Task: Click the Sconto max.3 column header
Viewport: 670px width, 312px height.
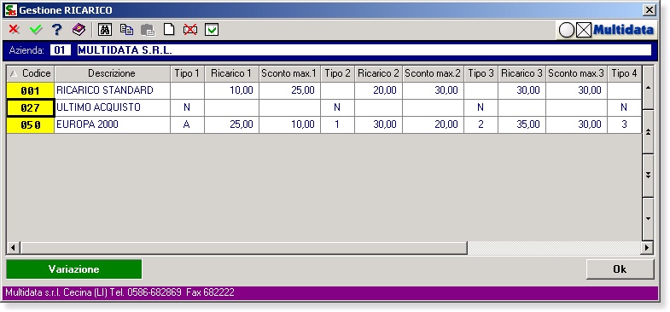Action: coord(577,73)
